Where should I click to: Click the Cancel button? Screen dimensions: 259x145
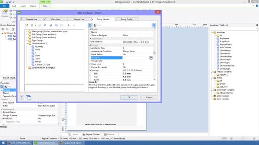coord(149,97)
